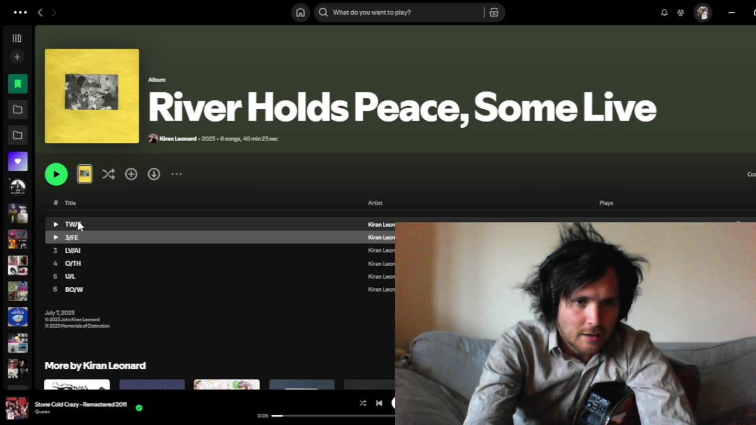Open the Home page icon

point(300,12)
